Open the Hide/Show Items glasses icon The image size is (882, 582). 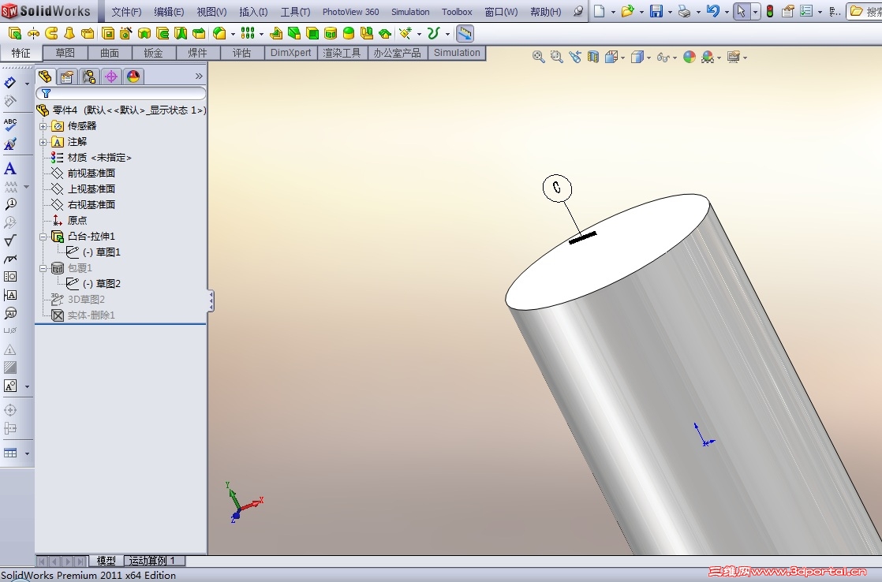(x=663, y=57)
